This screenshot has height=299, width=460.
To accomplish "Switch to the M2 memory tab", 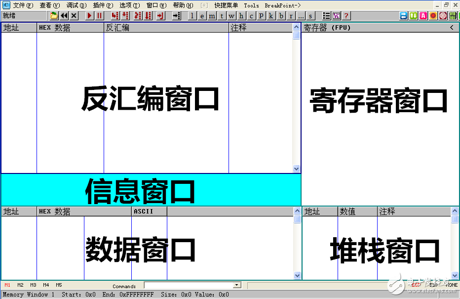I will [20, 285].
